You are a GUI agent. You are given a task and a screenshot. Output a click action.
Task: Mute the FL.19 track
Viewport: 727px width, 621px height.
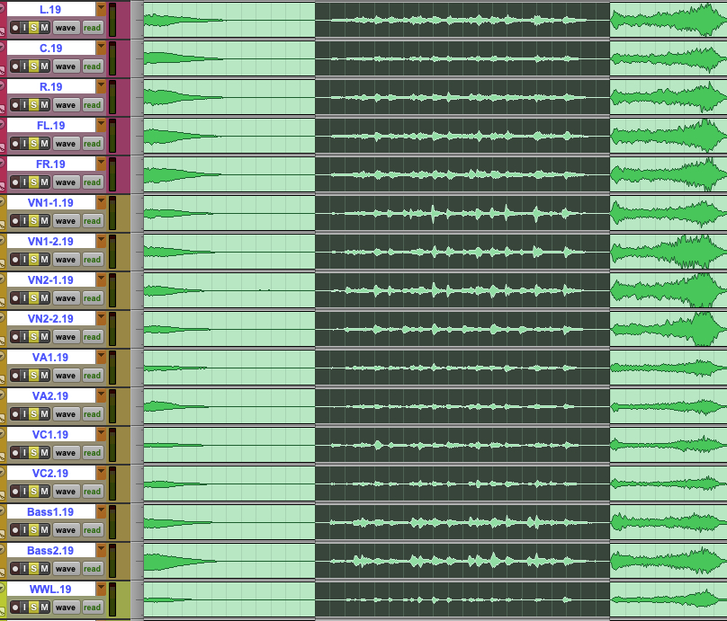(x=44, y=144)
